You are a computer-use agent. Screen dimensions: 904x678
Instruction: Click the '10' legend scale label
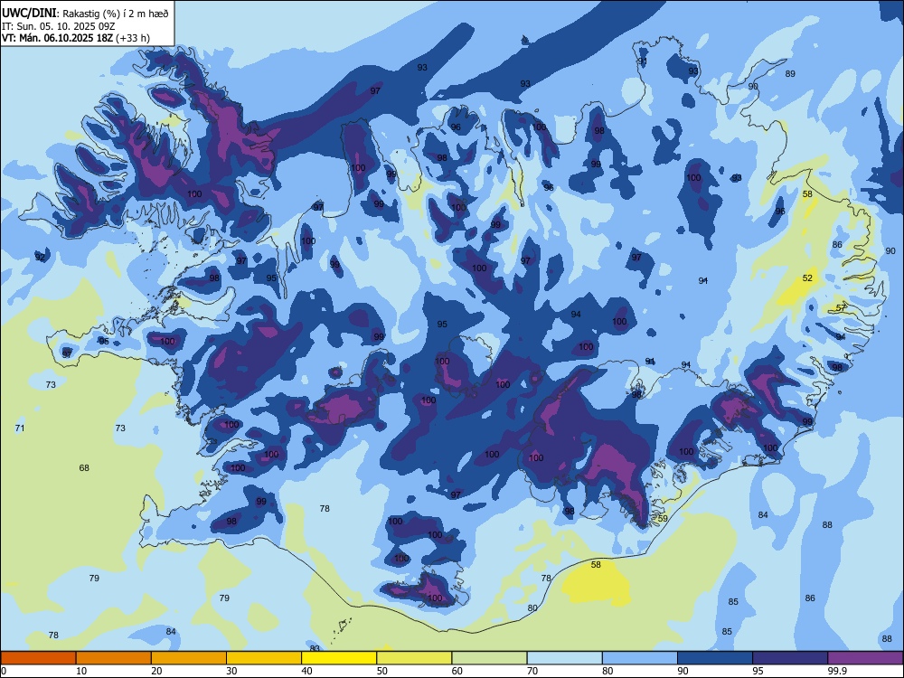(x=81, y=671)
